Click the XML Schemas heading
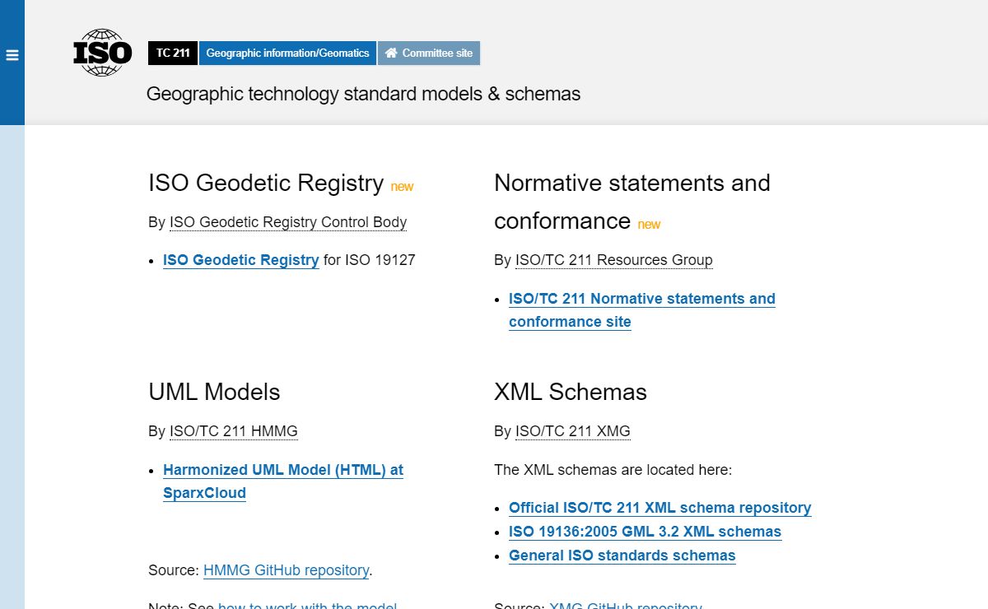 (x=571, y=392)
